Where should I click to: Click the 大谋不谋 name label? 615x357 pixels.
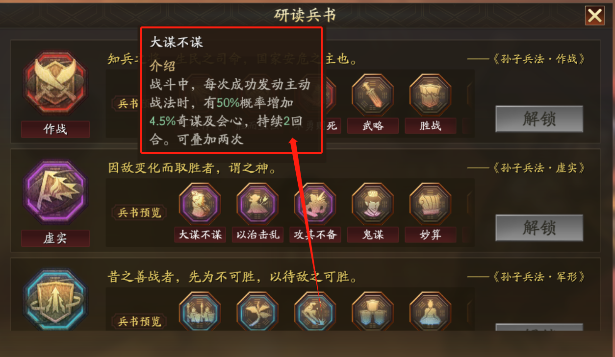pos(200,235)
